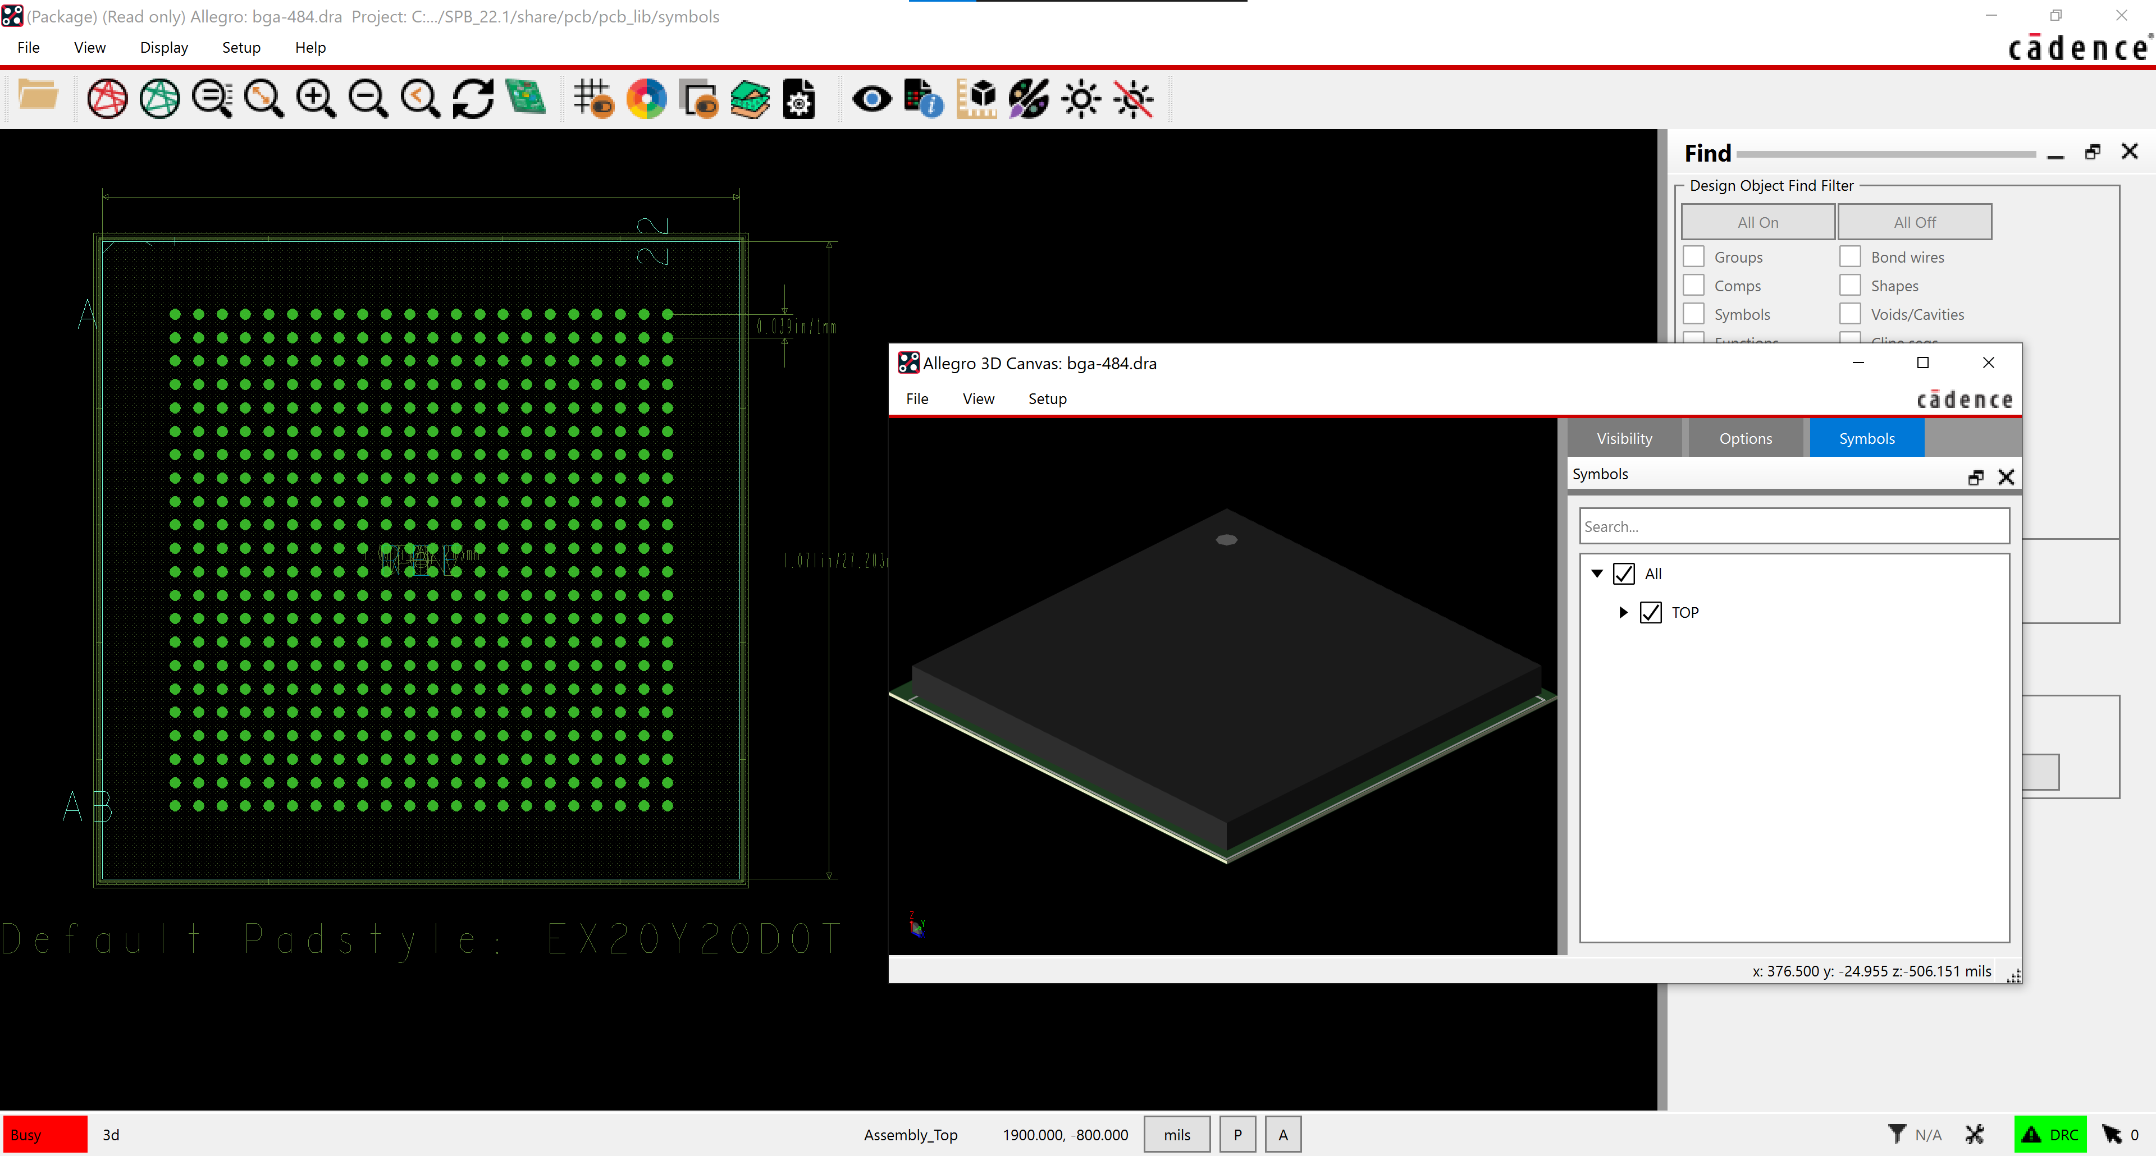Open the Display menu
The height and width of the screenshot is (1156, 2156).
click(x=164, y=48)
